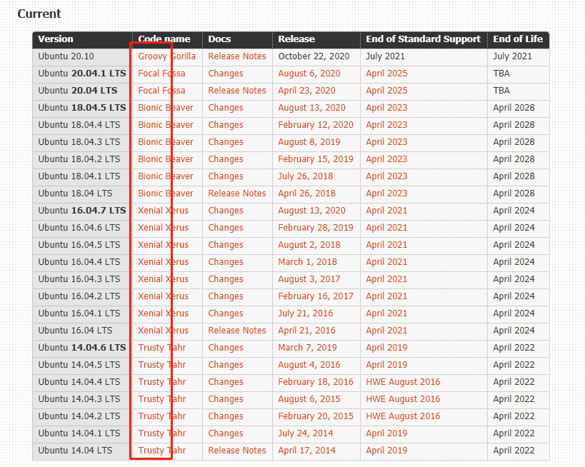Click the April 26, 2018 release date

[x=306, y=194]
